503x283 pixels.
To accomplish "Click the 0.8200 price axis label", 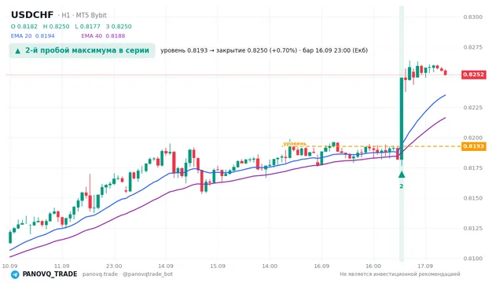I will coord(473,138).
